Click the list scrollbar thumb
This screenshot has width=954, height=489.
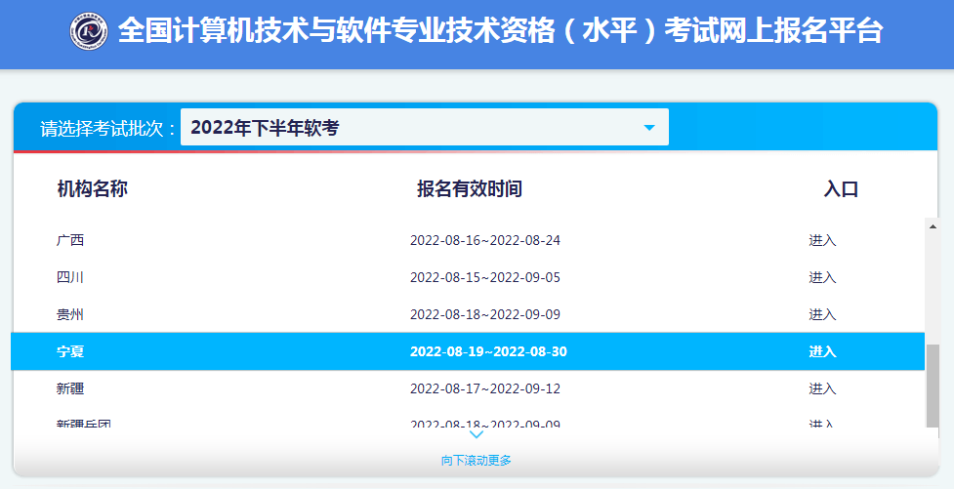pos(933,386)
